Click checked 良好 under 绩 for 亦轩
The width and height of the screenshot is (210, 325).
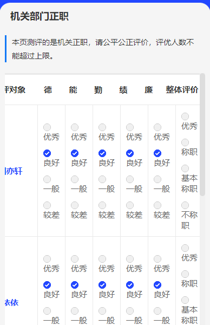(x=130, y=153)
